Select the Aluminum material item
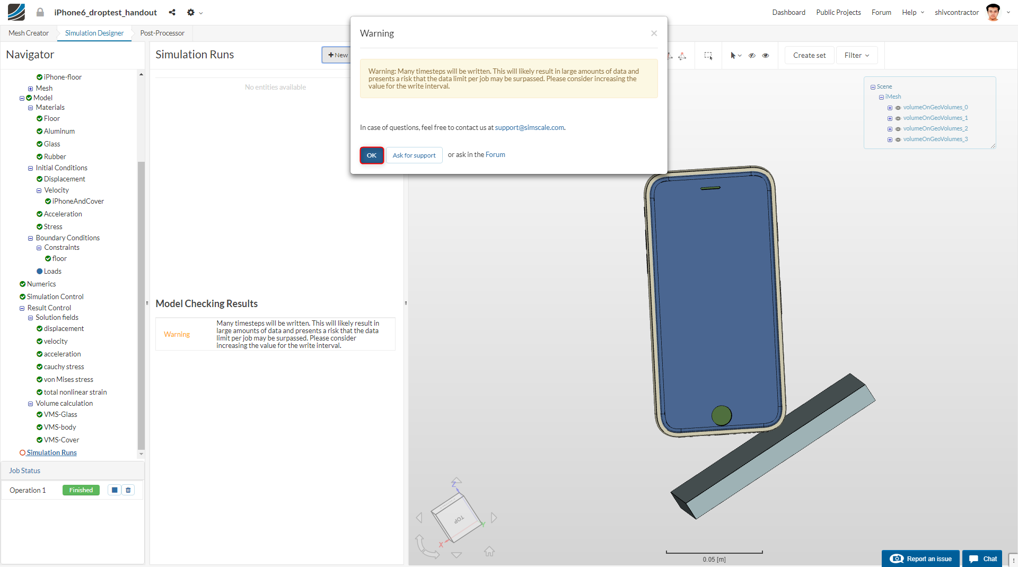 tap(59, 132)
